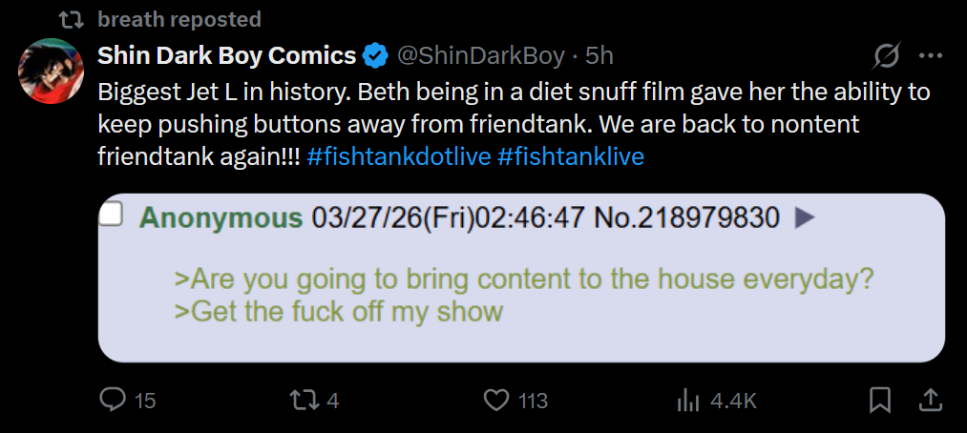
Task: Like the post with the heart icon
Action: tap(495, 401)
